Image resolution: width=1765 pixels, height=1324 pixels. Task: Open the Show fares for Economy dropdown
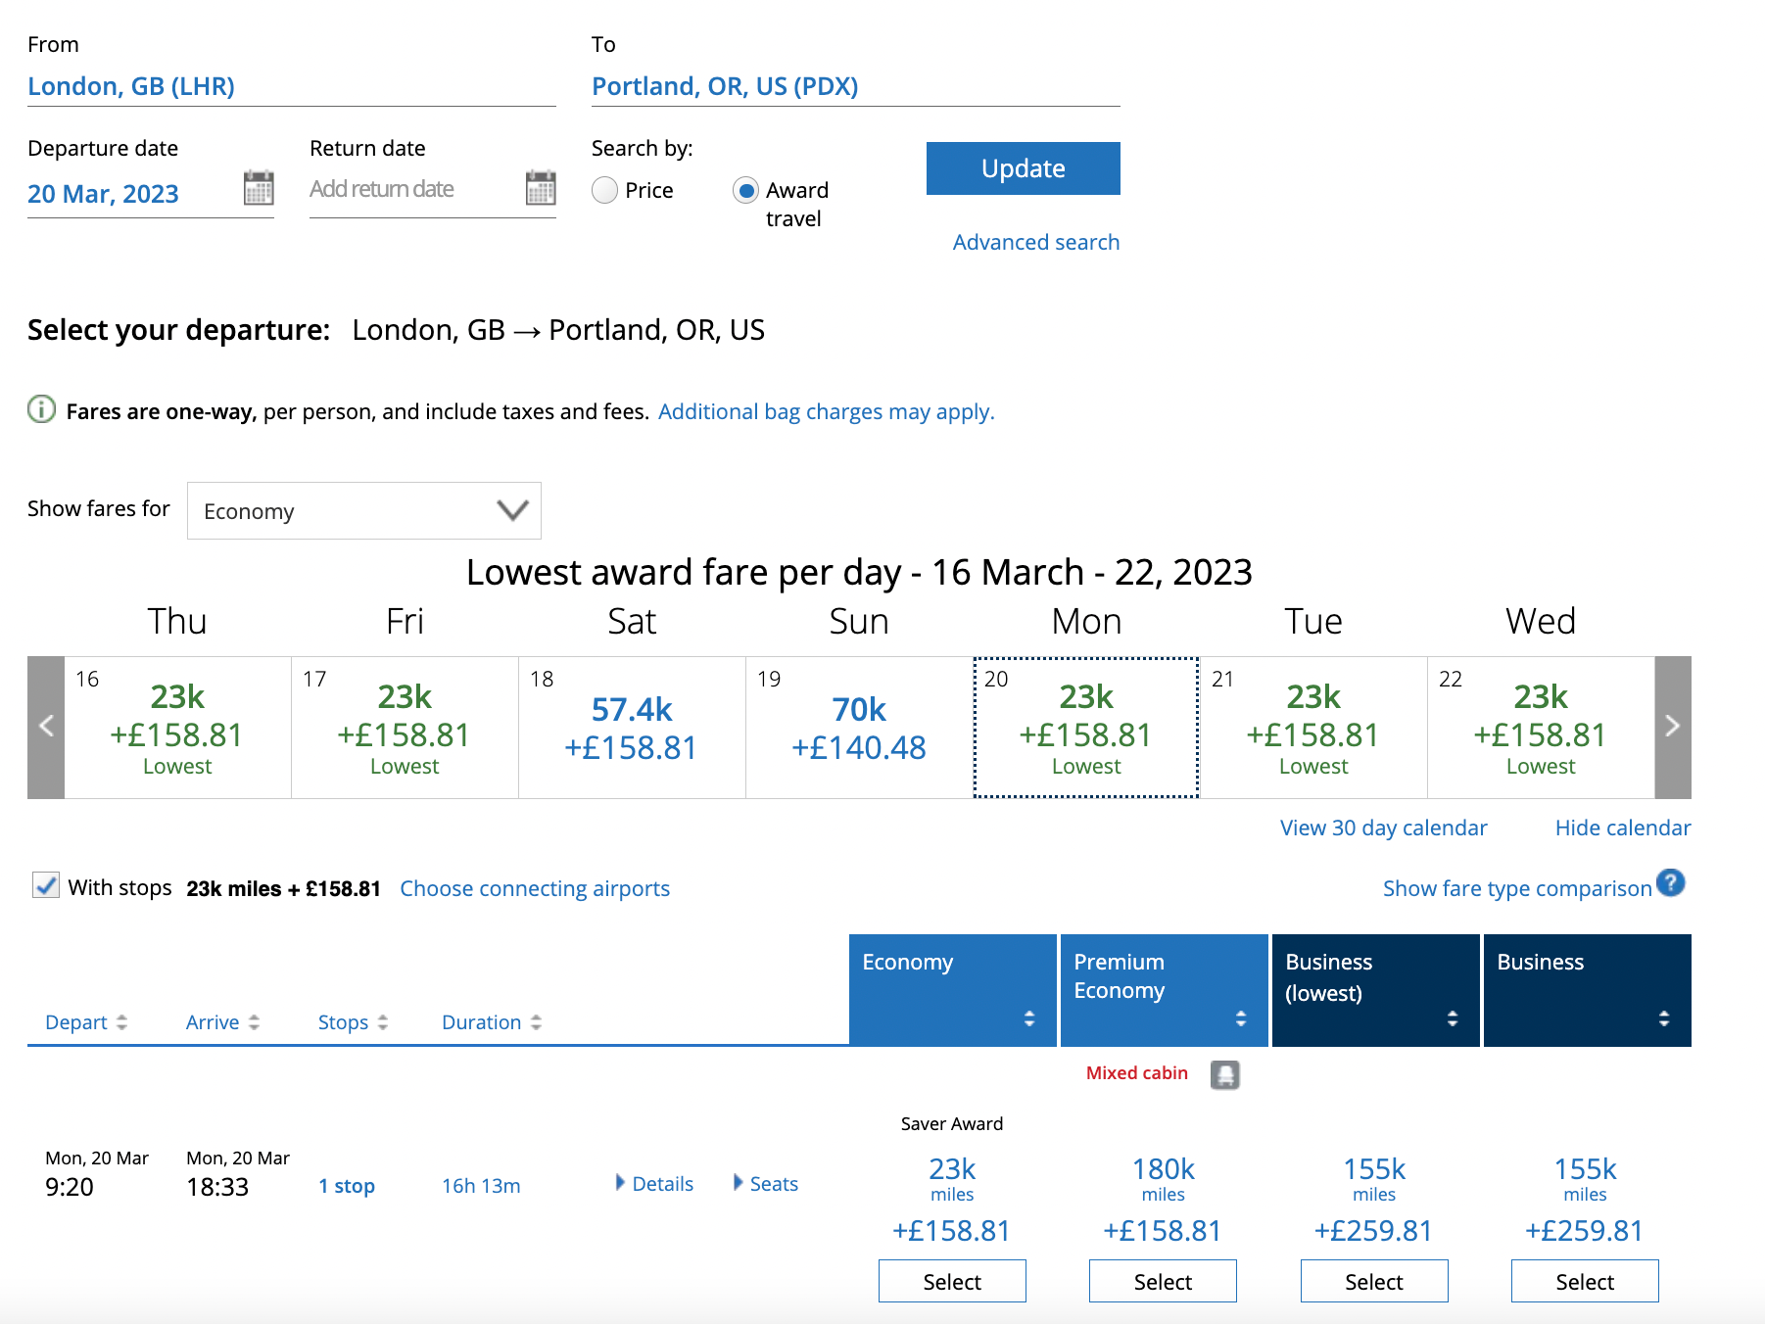click(364, 510)
